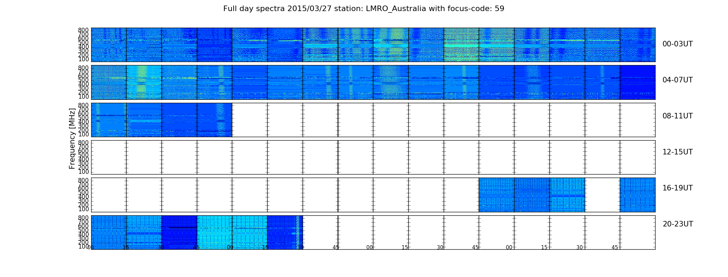Select the '08-11UT' row label
The image size is (728, 277).
coord(677,116)
